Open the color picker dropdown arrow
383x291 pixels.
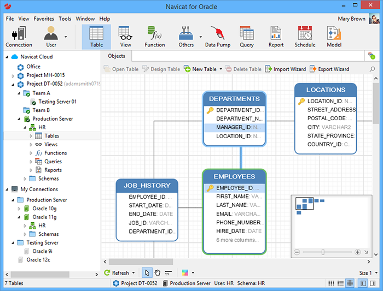[x=193, y=273]
